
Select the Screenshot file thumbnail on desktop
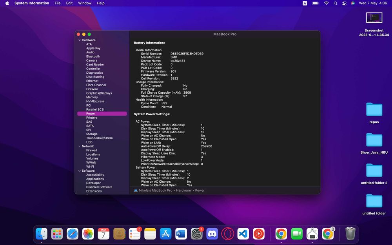[x=374, y=18]
